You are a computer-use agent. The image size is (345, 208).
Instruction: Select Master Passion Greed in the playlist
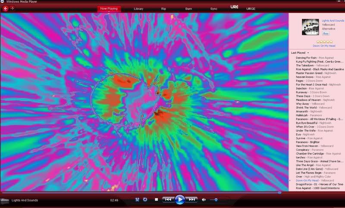(317, 73)
